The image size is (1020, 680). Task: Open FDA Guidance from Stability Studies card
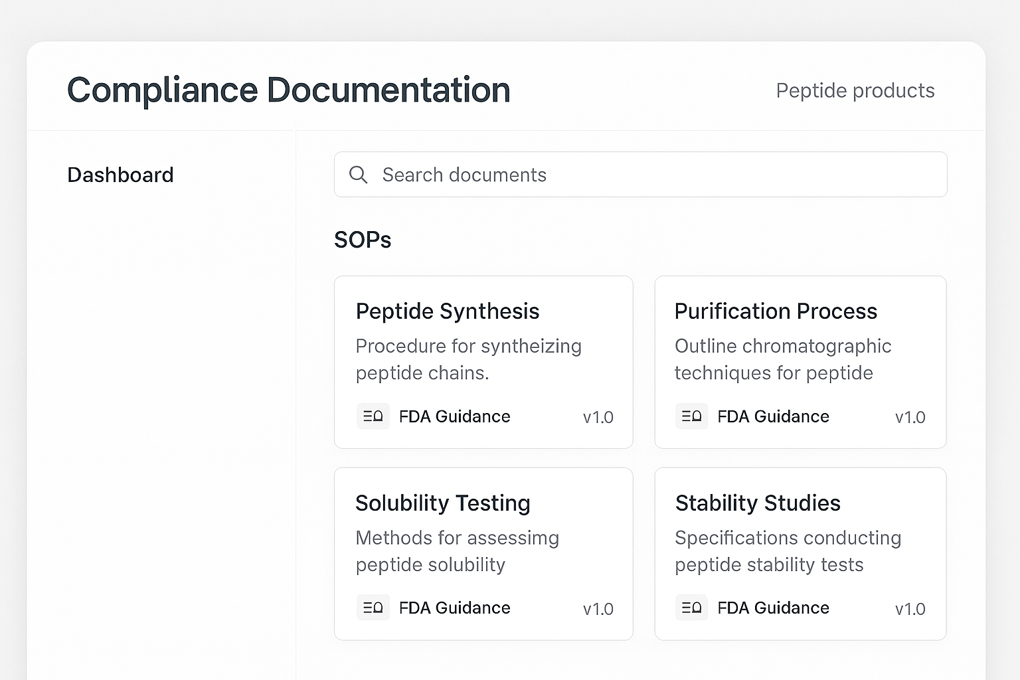[773, 608]
